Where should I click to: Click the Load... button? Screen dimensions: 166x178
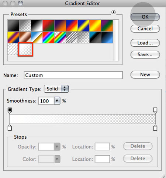tap(145, 43)
